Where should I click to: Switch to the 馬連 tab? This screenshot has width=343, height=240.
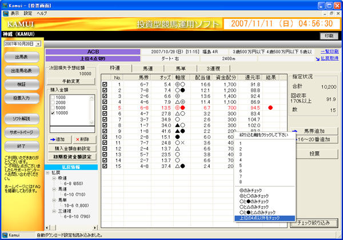click(149, 68)
